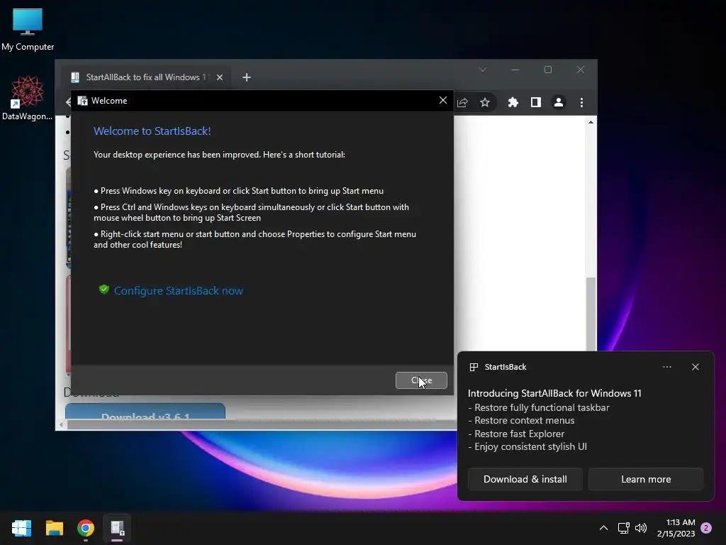Open volume control tray icon
Screen dimensions: 726x545
click(x=641, y=528)
